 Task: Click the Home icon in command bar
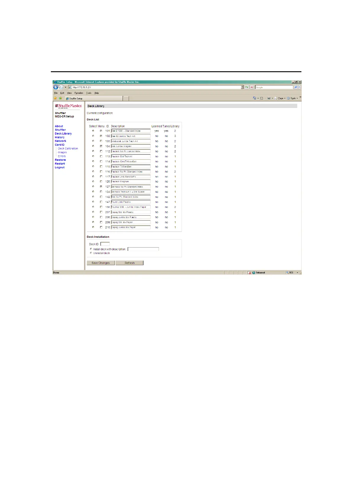point(254,98)
